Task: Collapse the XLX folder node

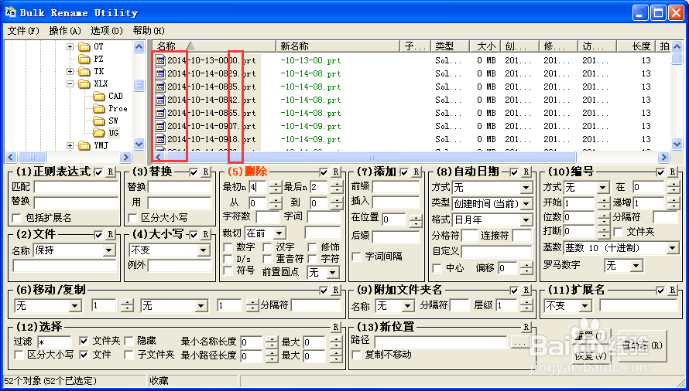Action: 70,83
